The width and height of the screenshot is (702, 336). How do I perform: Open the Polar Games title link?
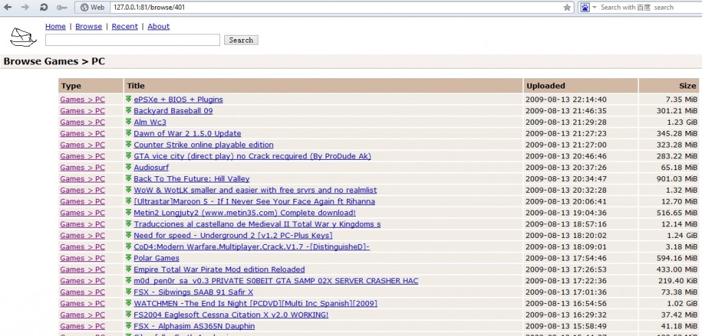tap(157, 258)
